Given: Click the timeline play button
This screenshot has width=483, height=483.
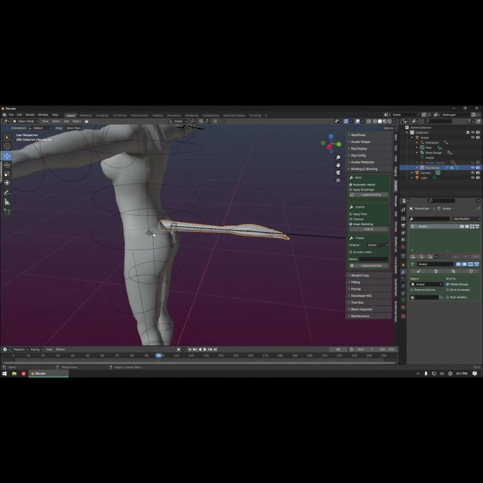Looking at the screenshot, I should pos(205,349).
